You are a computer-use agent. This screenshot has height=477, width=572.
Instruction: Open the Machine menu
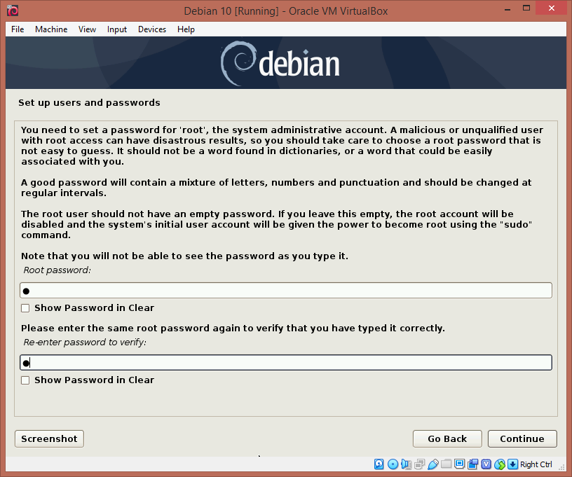(x=51, y=29)
